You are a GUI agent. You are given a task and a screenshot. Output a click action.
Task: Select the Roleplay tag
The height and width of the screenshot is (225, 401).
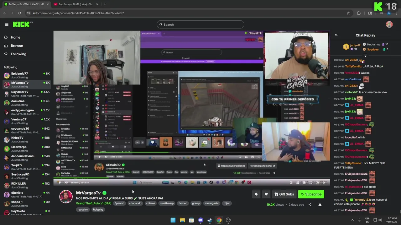[x=98, y=210]
